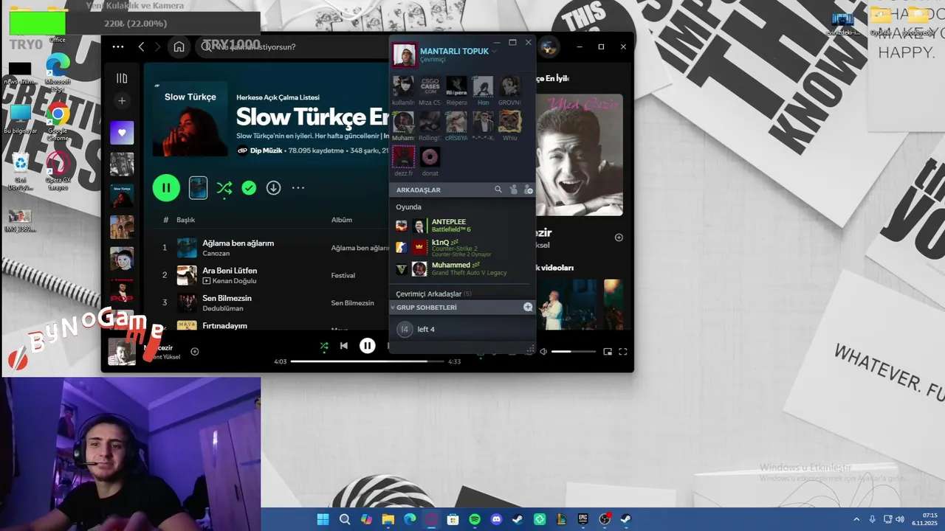The image size is (945, 531).
Task: Open Discord from the taskbar
Action: [x=496, y=519]
